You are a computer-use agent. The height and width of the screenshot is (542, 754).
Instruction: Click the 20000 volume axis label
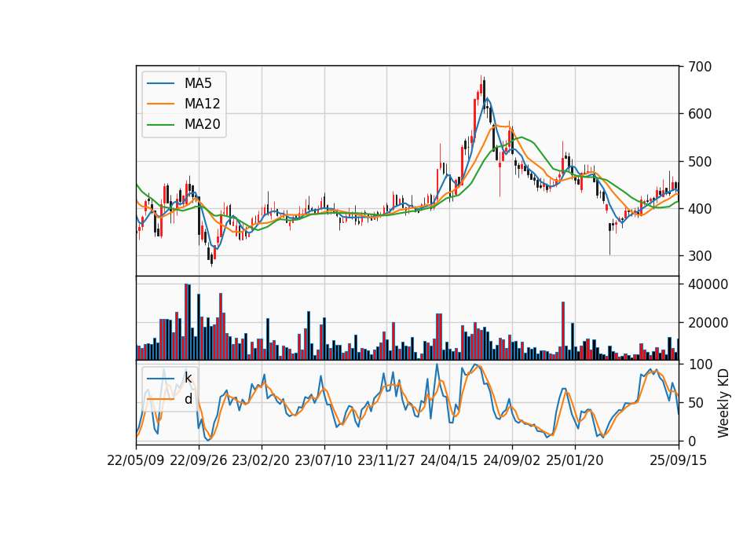click(707, 323)
